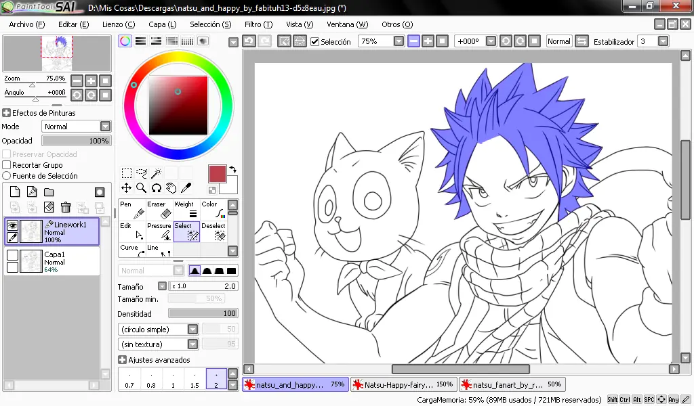The image size is (694, 406).
Task: Pick the lasso selection tool
Action: 142,173
